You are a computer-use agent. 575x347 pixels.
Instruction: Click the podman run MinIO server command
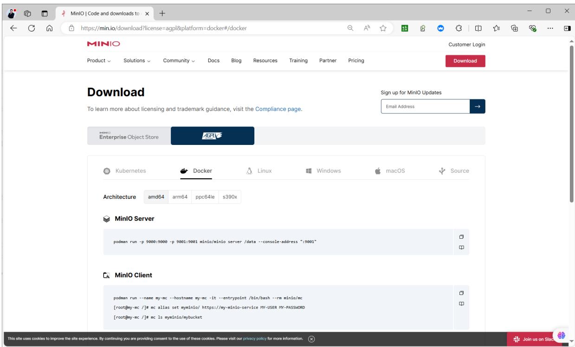pyautogui.click(x=215, y=242)
